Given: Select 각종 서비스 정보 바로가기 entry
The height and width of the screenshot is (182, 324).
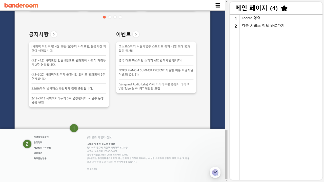Looking at the screenshot, I should (x=262, y=26).
